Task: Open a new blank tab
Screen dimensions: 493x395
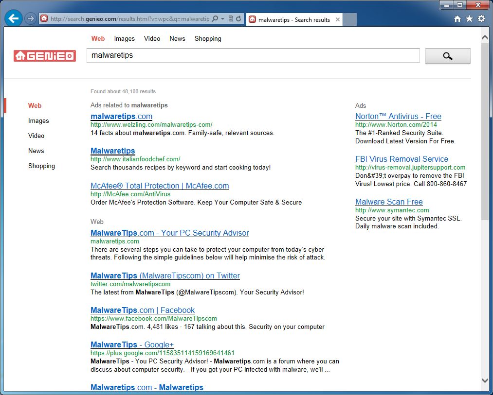Action: coord(349,19)
